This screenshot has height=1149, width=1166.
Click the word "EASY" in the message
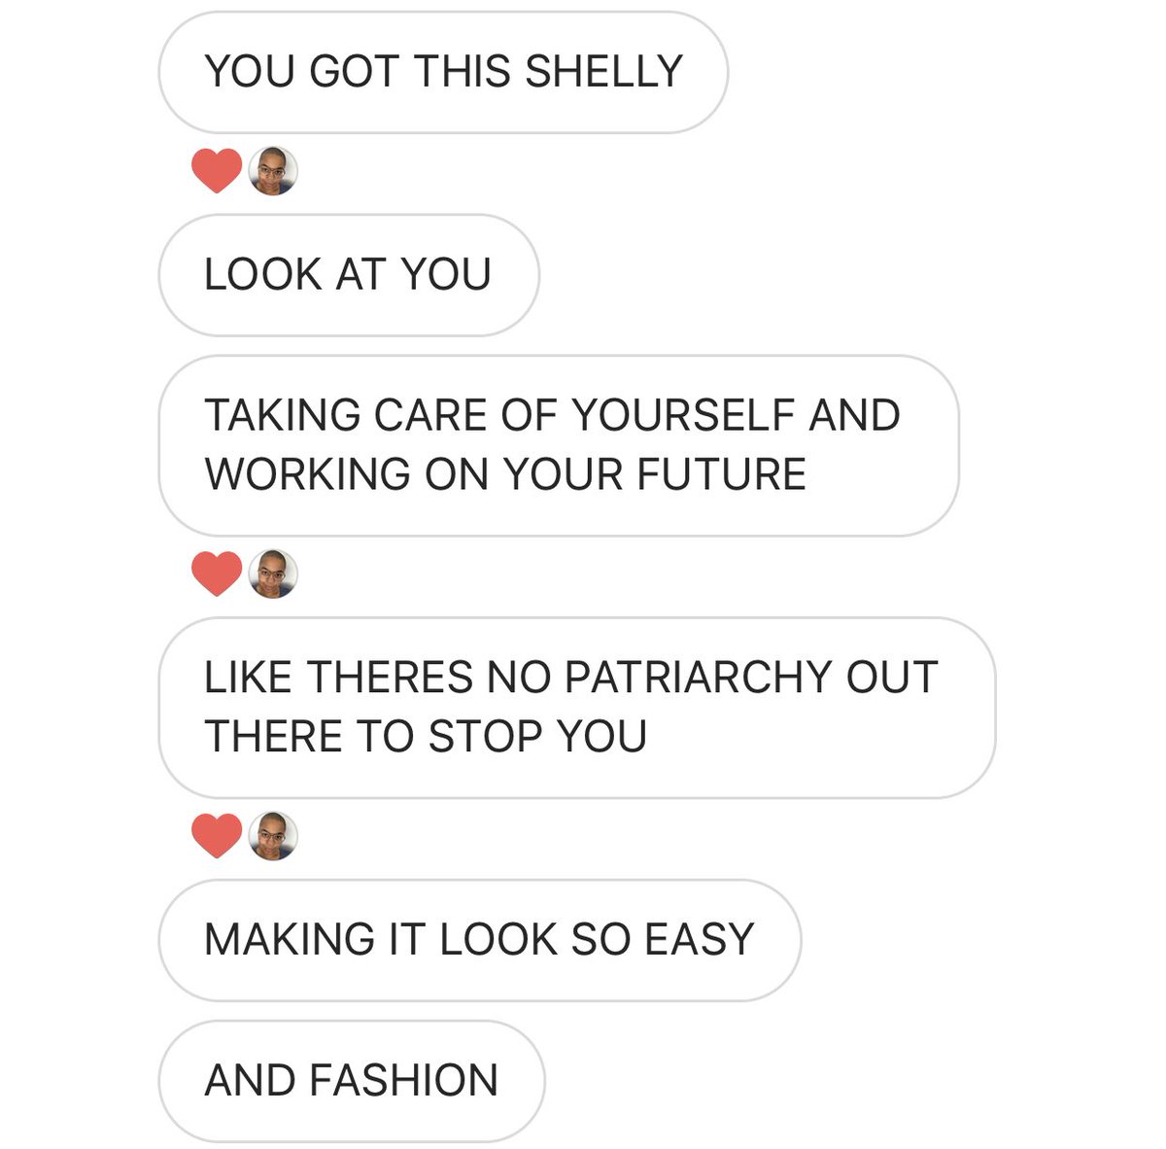point(699,940)
